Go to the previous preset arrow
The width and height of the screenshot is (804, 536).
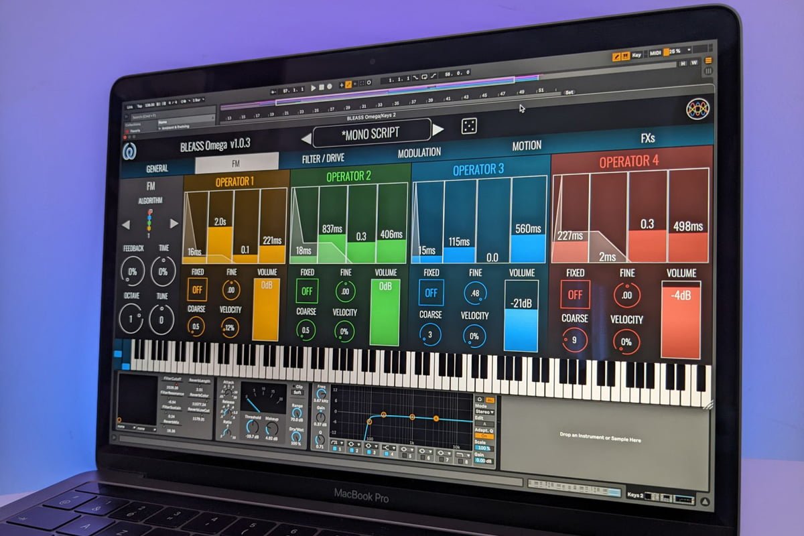306,139
